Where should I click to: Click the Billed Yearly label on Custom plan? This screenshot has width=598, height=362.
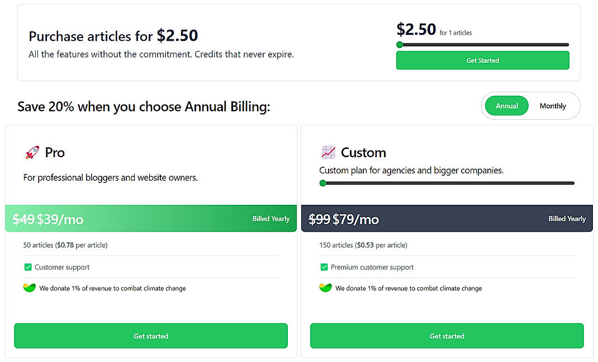click(567, 219)
